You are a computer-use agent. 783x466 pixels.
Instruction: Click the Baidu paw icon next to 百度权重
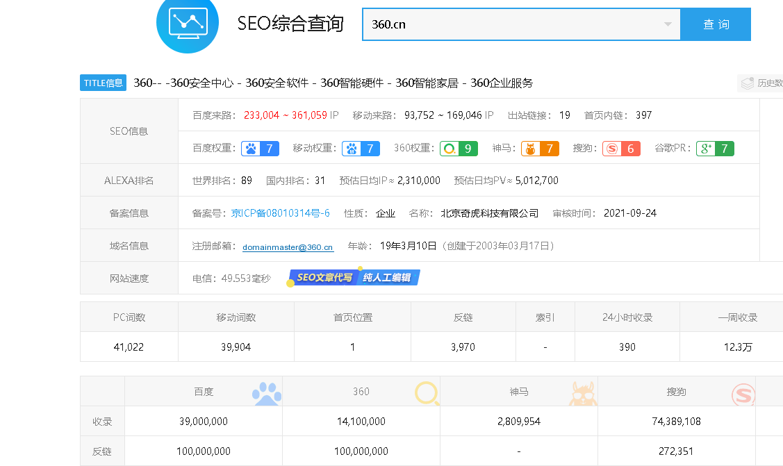[x=251, y=149]
